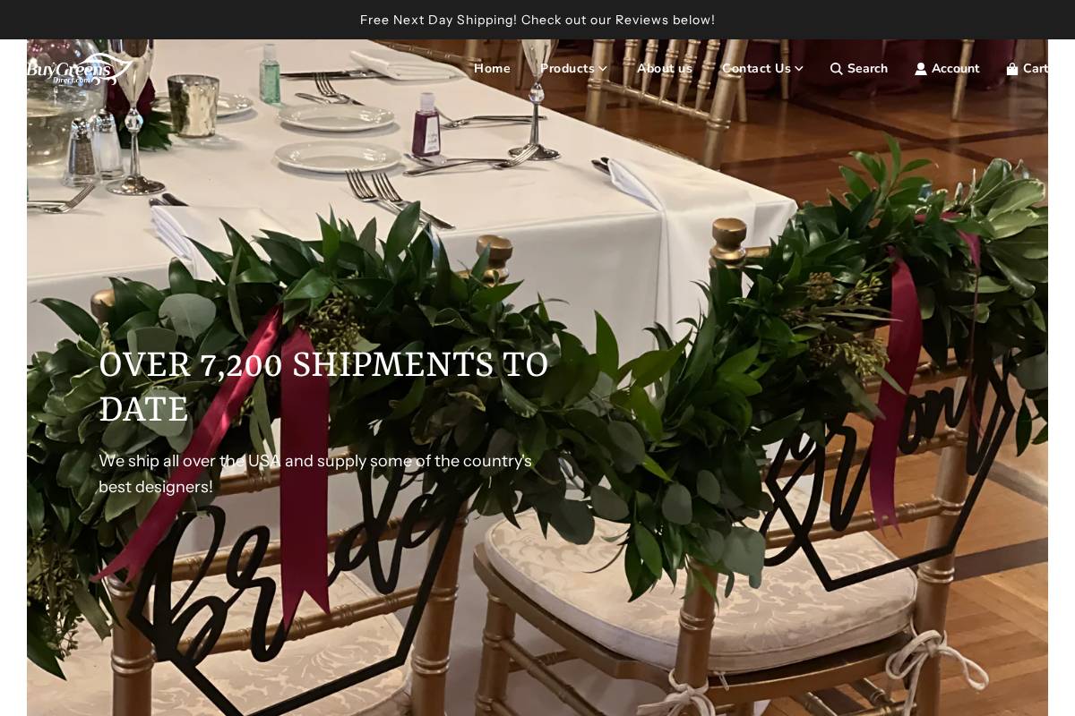Go to the Home menu item

click(x=492, y=69)
